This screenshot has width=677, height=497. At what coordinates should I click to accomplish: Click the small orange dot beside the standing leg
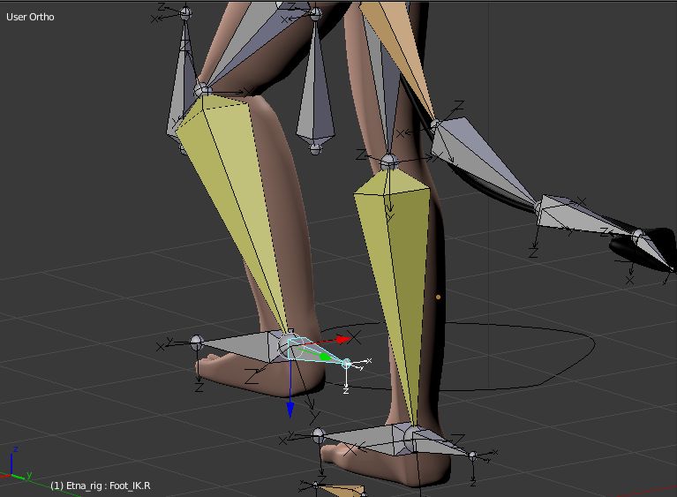(x=439, y=297)
